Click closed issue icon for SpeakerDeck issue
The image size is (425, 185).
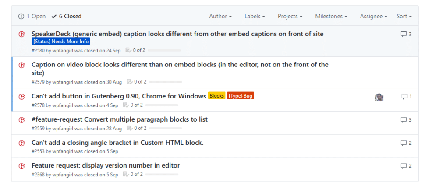click(x=21, y=34)
